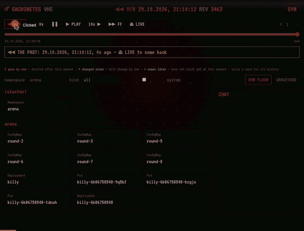Screen dimensions: 304x231
Task: Switch to the GYM FLOOR tab
Action: (258, 80)
